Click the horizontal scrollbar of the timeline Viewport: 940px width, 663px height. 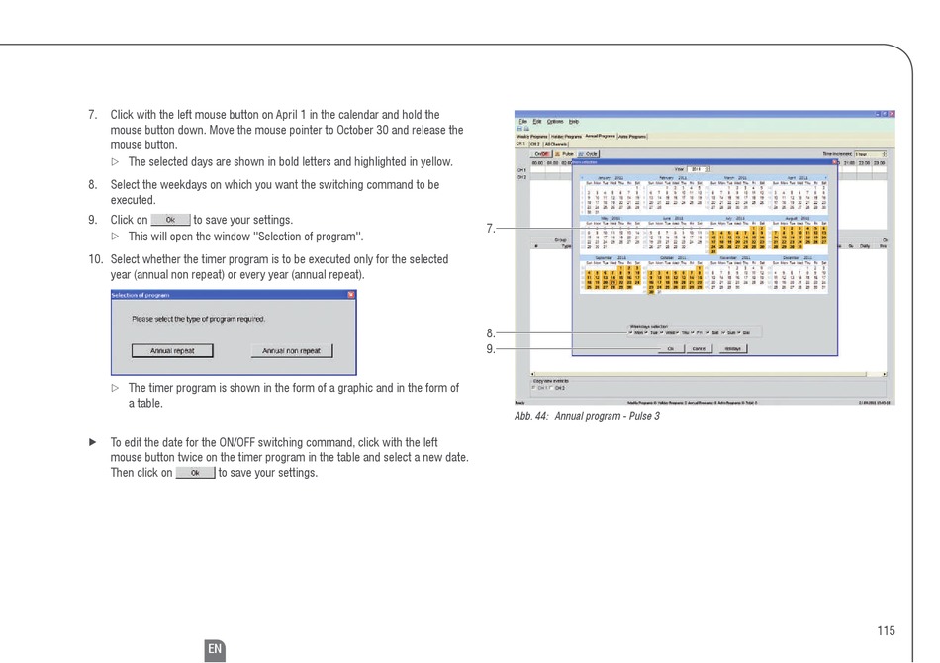click(x=708, y=374)
